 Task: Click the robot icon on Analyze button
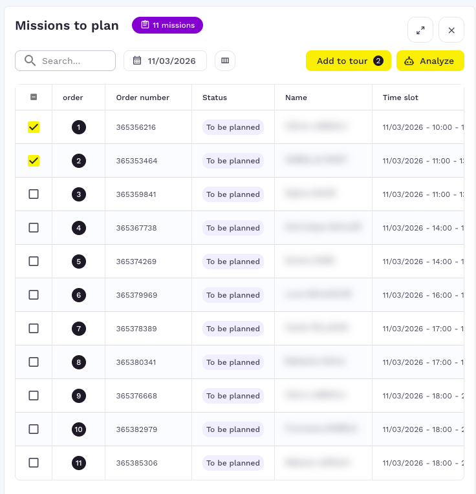[x=409, y=61]
